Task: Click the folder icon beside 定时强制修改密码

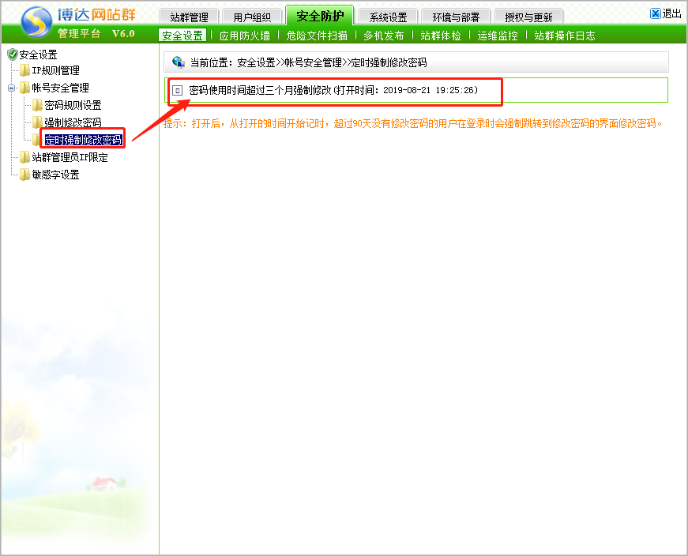Action: pyautogui.click(x=37, y=140)
